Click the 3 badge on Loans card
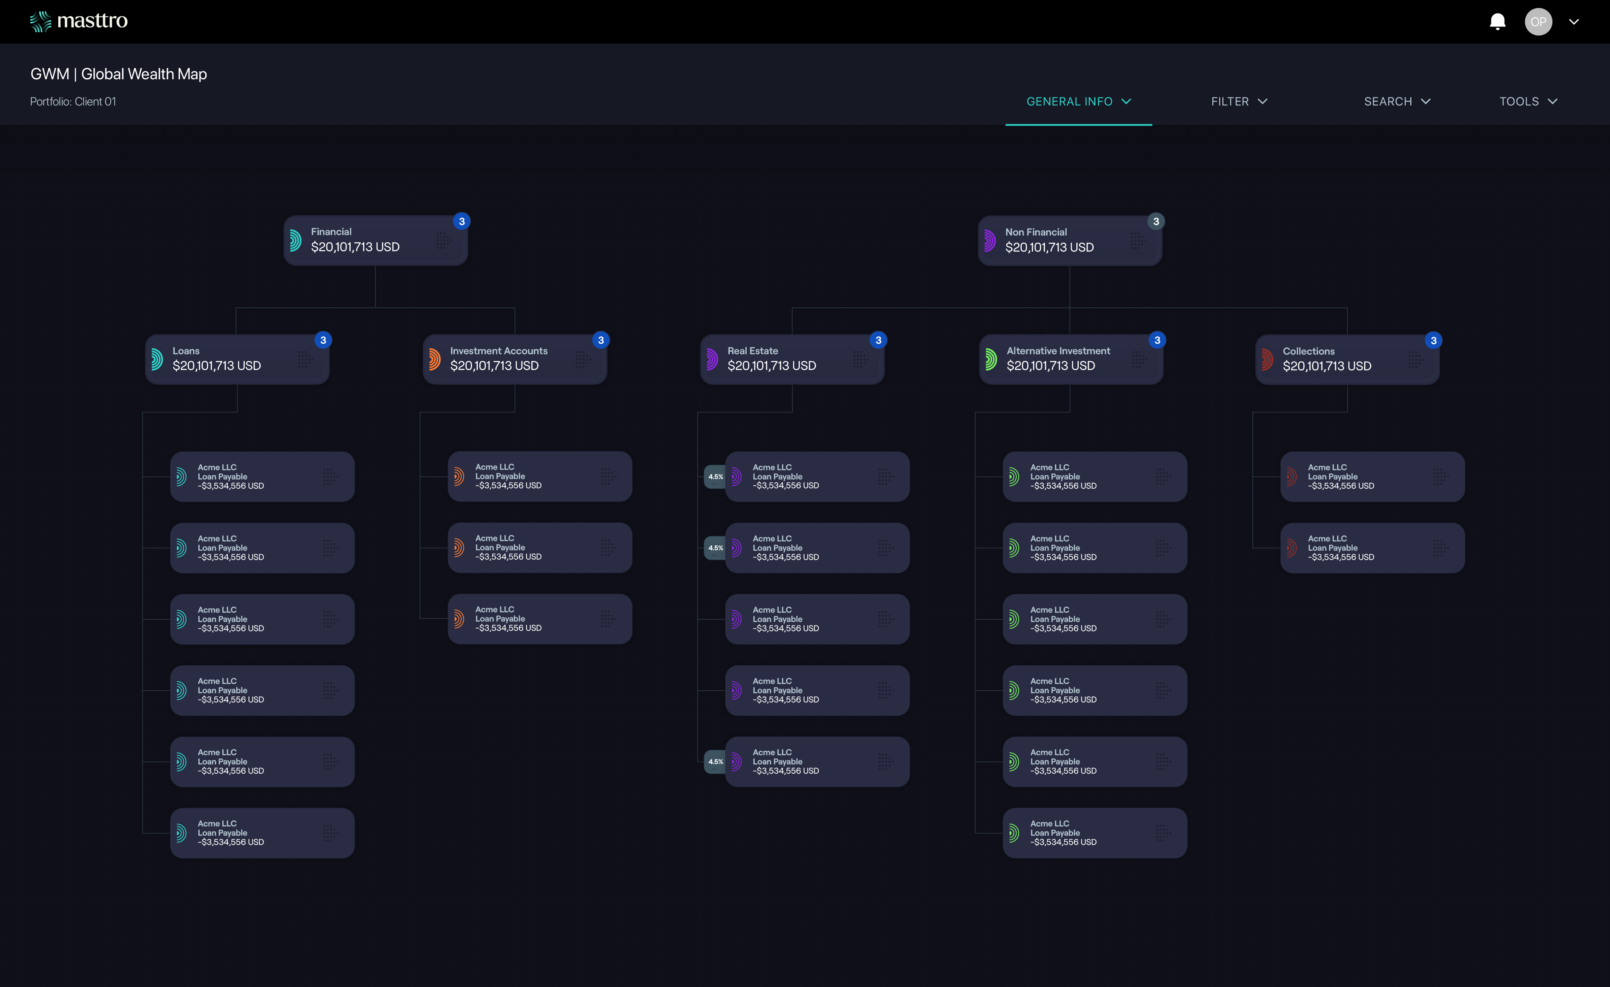This screenshot has width=1610, height=987. pyautogui.click(x=323, y=340)
